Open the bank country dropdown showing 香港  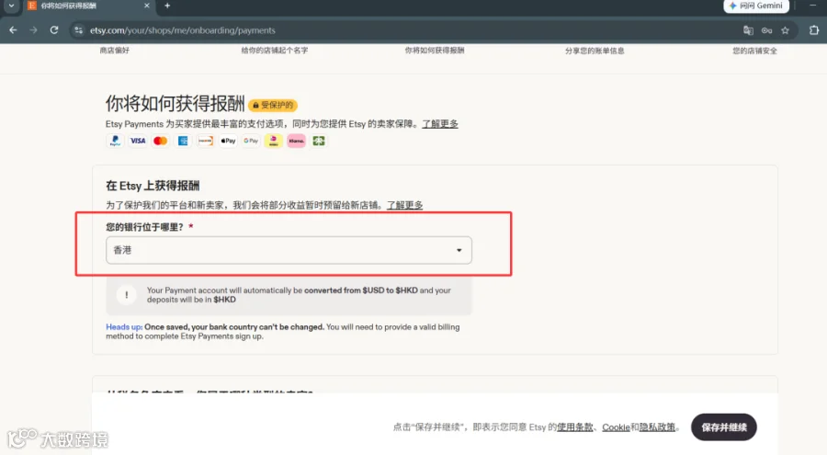pyautogui.click(x=289, y=250)
